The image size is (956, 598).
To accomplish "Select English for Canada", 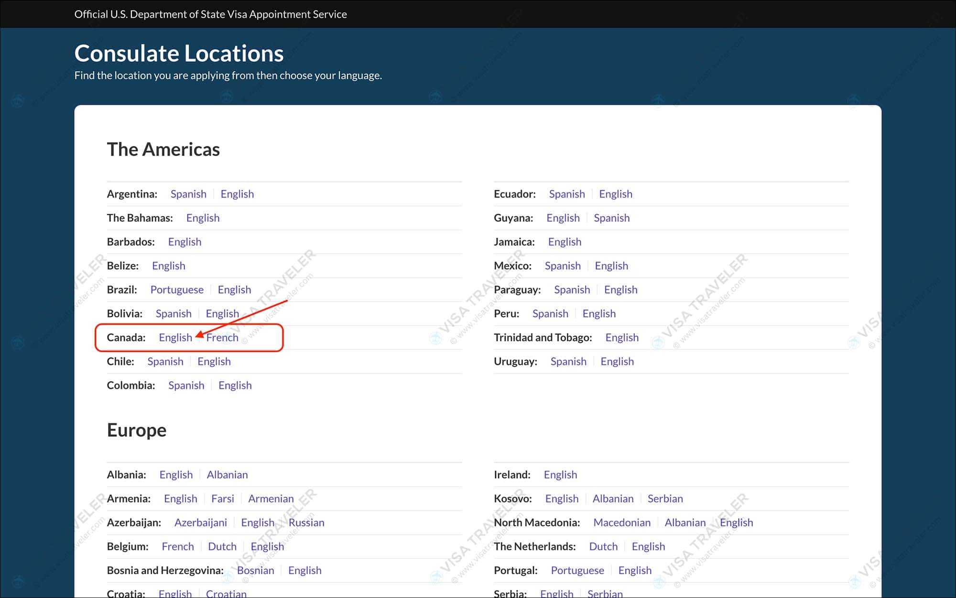I will click(175, 337).
